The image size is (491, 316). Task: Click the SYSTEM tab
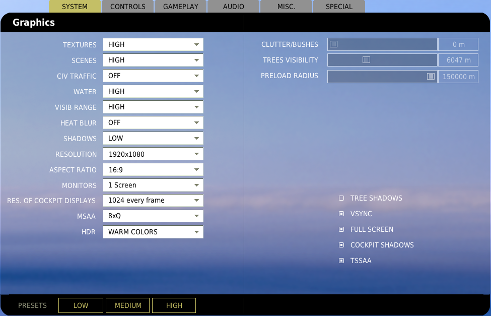tap(75, 6)
